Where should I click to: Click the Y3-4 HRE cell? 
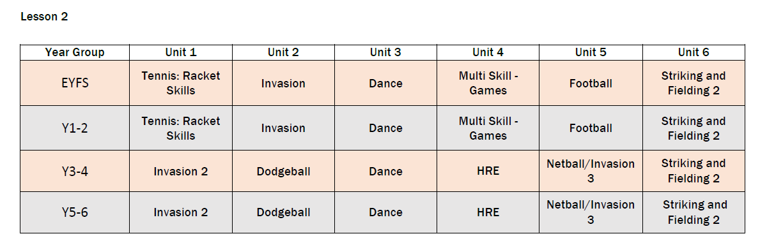[488, 172]
